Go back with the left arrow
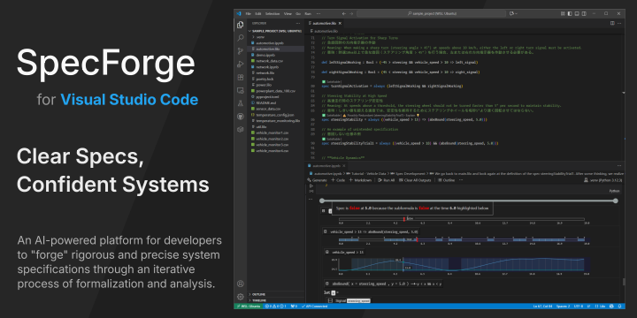 pyautogui.click(x=344, y=13)
